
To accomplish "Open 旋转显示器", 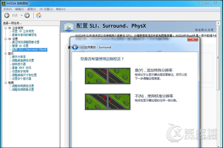I will (19, 64).
